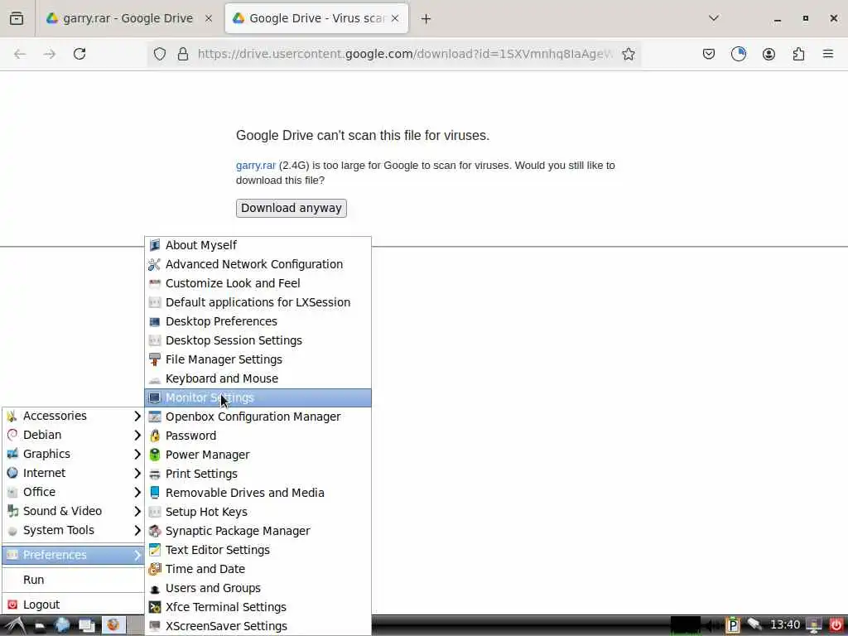
Task: Open Default applications for LXSession
Action: (x=258, y=302)
